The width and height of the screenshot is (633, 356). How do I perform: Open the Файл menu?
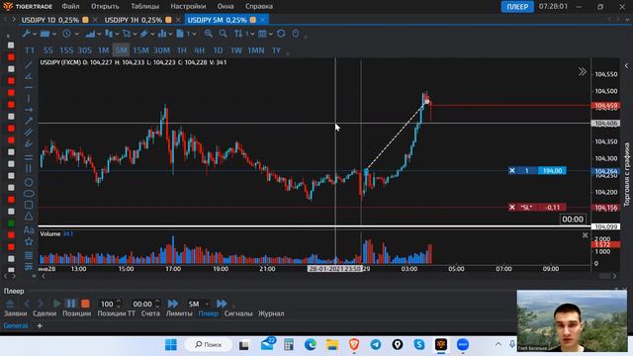tap(70, 7)
